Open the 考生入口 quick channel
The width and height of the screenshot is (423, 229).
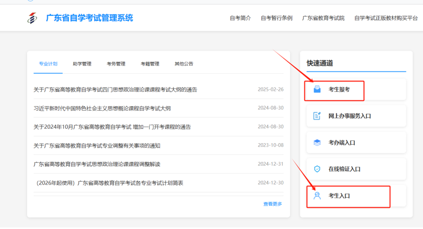(356, 196)
